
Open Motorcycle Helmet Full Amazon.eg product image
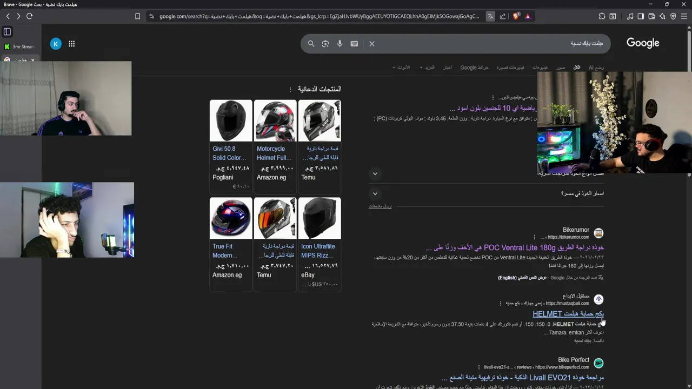point(275,120)
